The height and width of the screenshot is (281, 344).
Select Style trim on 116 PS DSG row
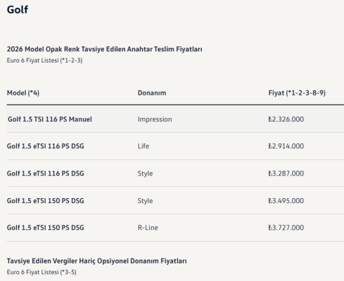(145, 174)
